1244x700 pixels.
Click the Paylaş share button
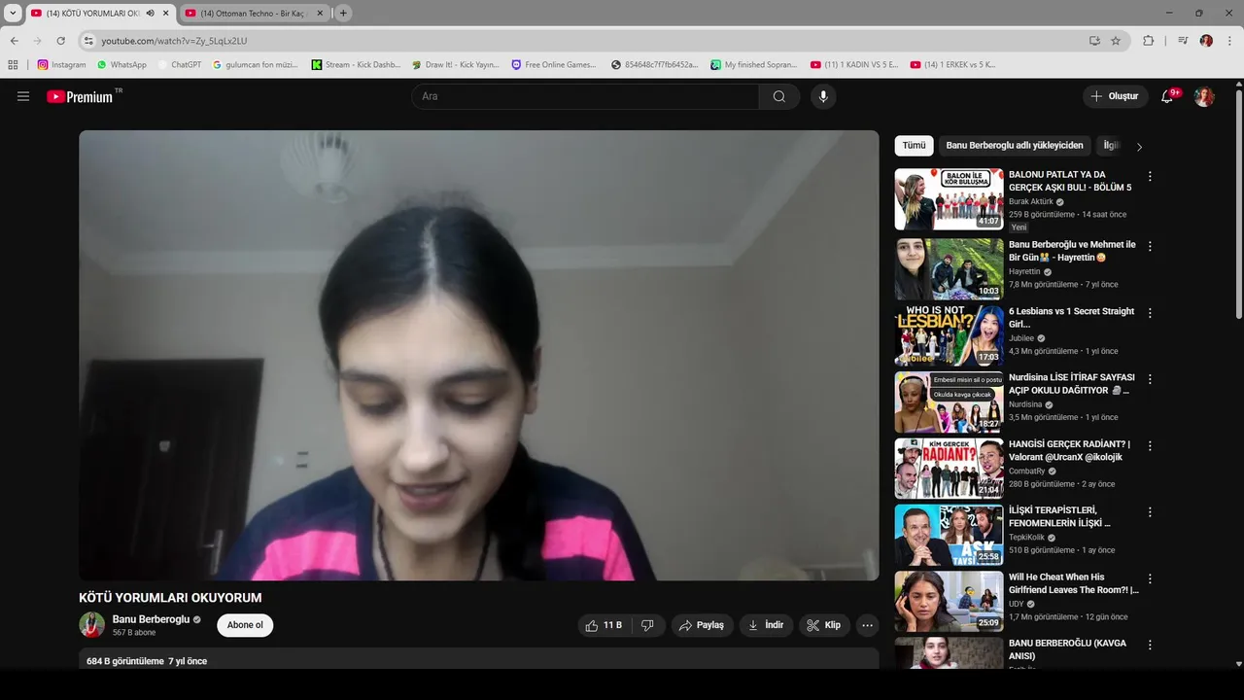tap(702, 625)
